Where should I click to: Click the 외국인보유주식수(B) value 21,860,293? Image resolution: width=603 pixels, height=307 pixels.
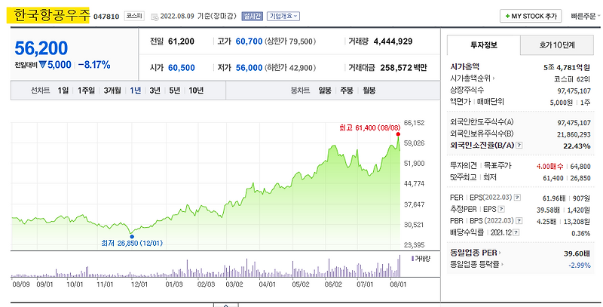click(574, 134)
